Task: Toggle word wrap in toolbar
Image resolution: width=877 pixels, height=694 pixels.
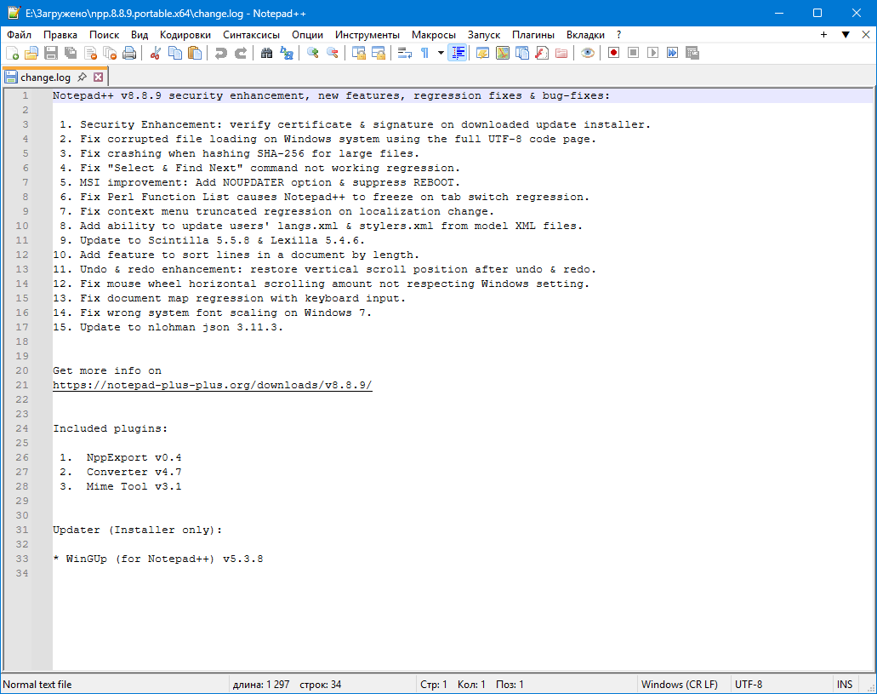Action: (x=405, y=53)
